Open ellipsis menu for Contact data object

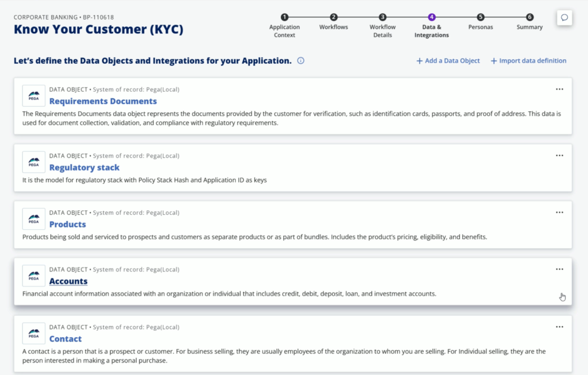pos(559,327)
